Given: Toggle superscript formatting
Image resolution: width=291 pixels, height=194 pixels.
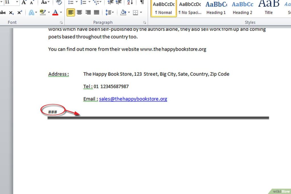Looking at the screenshot, I should point(20,12).
